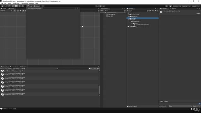Image resolution: width=201 pixels, height=113 pixels.
Task: Open the GameObject menu
Action: click(16, 3)
